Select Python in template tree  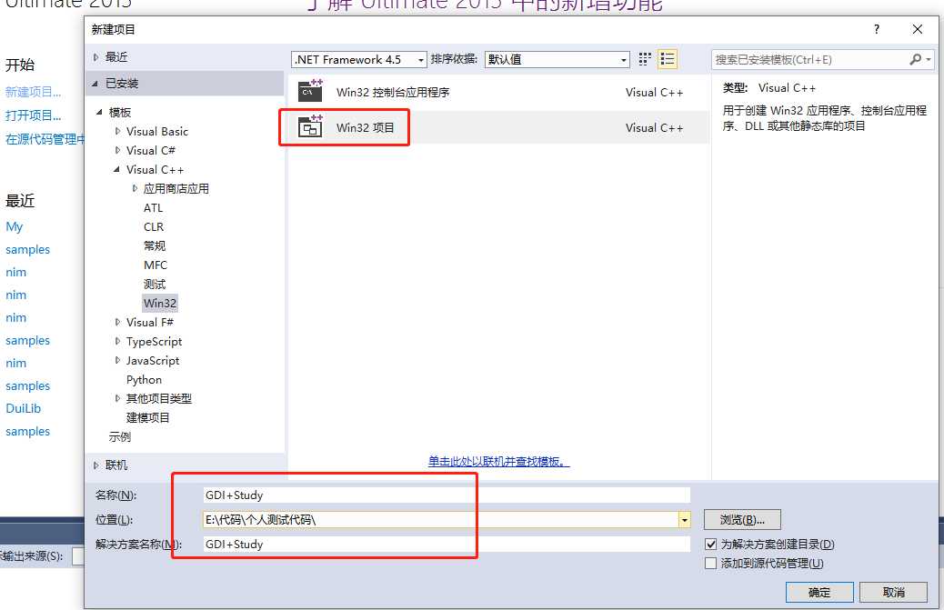click(x=144, y=380)
